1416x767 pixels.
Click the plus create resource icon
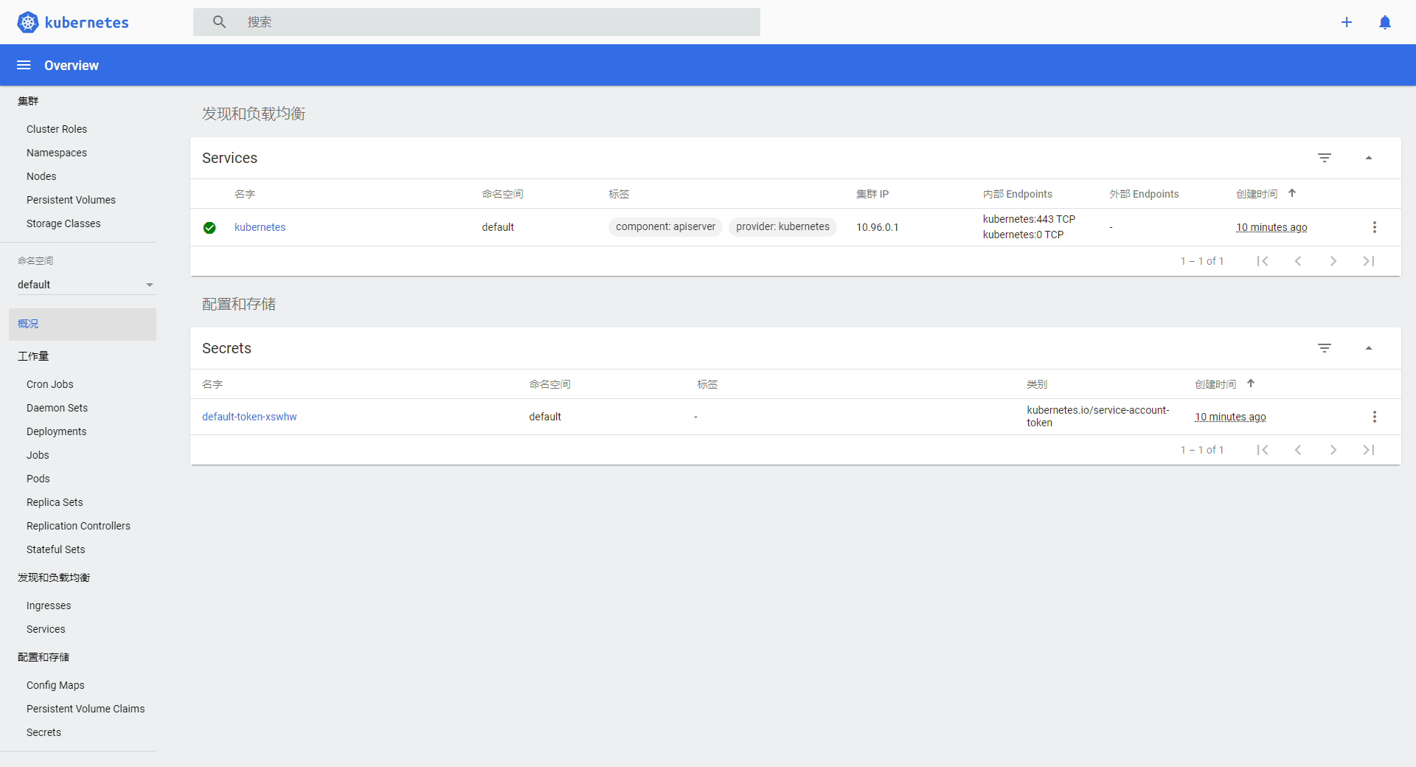(x=1347, y=22)
